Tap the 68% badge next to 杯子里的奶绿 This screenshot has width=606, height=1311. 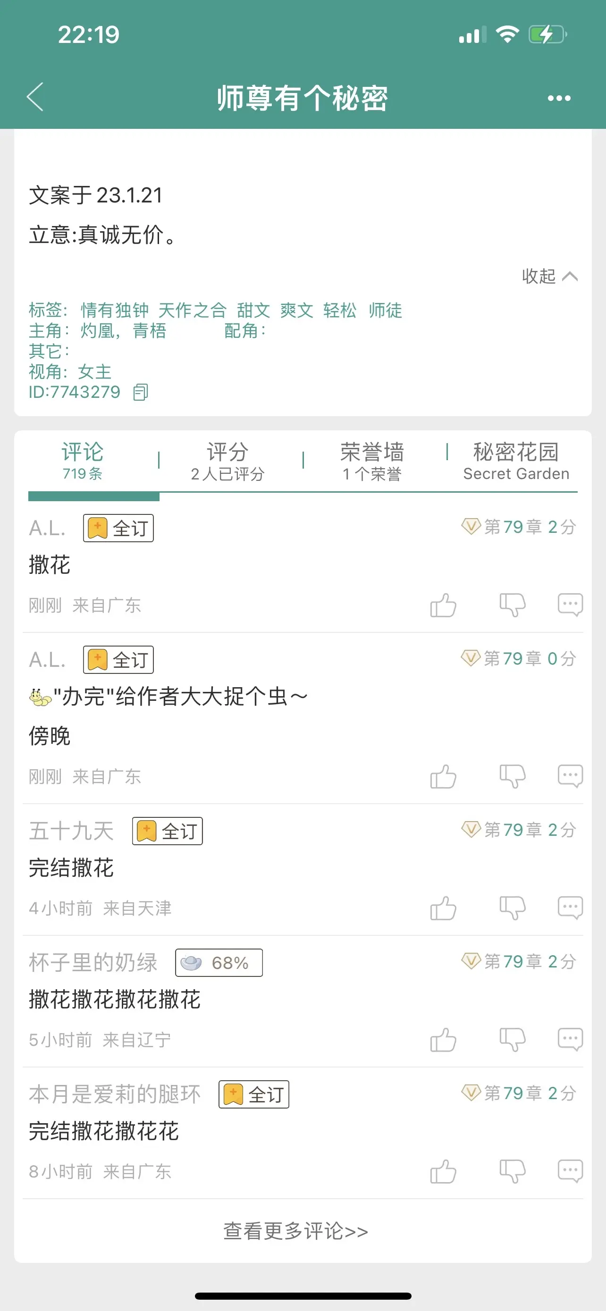click(x=219, y=963)
